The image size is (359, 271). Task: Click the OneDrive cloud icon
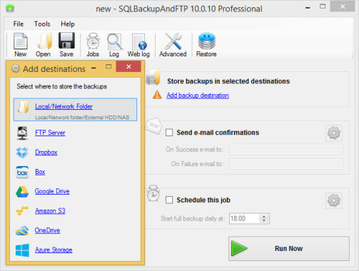point(22,230)
